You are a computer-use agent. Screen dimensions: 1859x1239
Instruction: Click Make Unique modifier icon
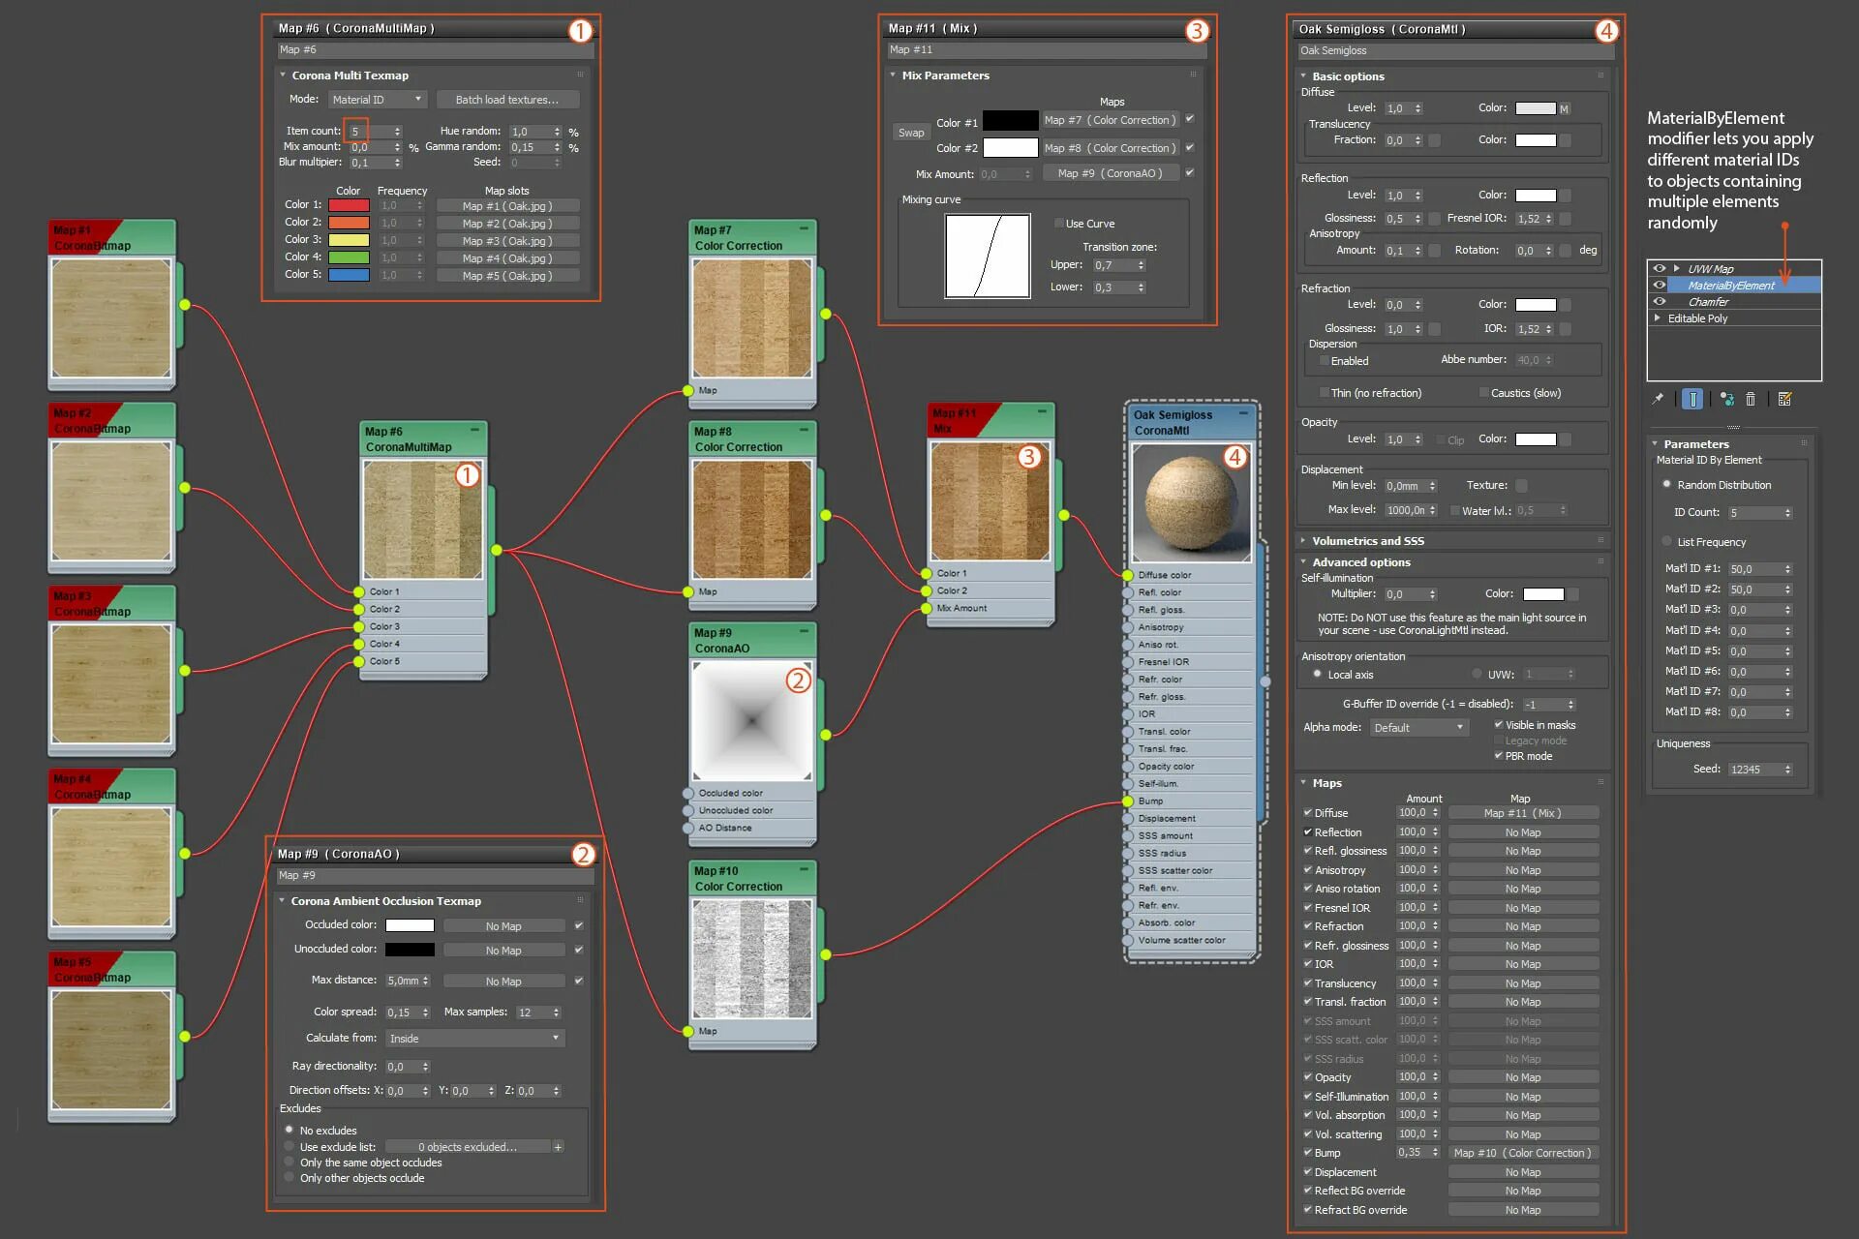(x=1726, y=399)
